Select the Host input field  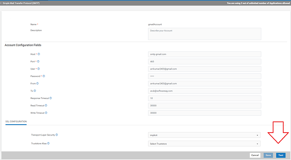(205, 54)
